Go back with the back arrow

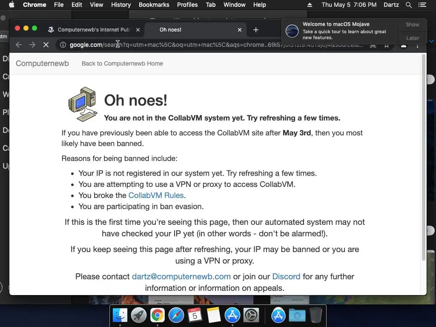click(x=19, y=45)
